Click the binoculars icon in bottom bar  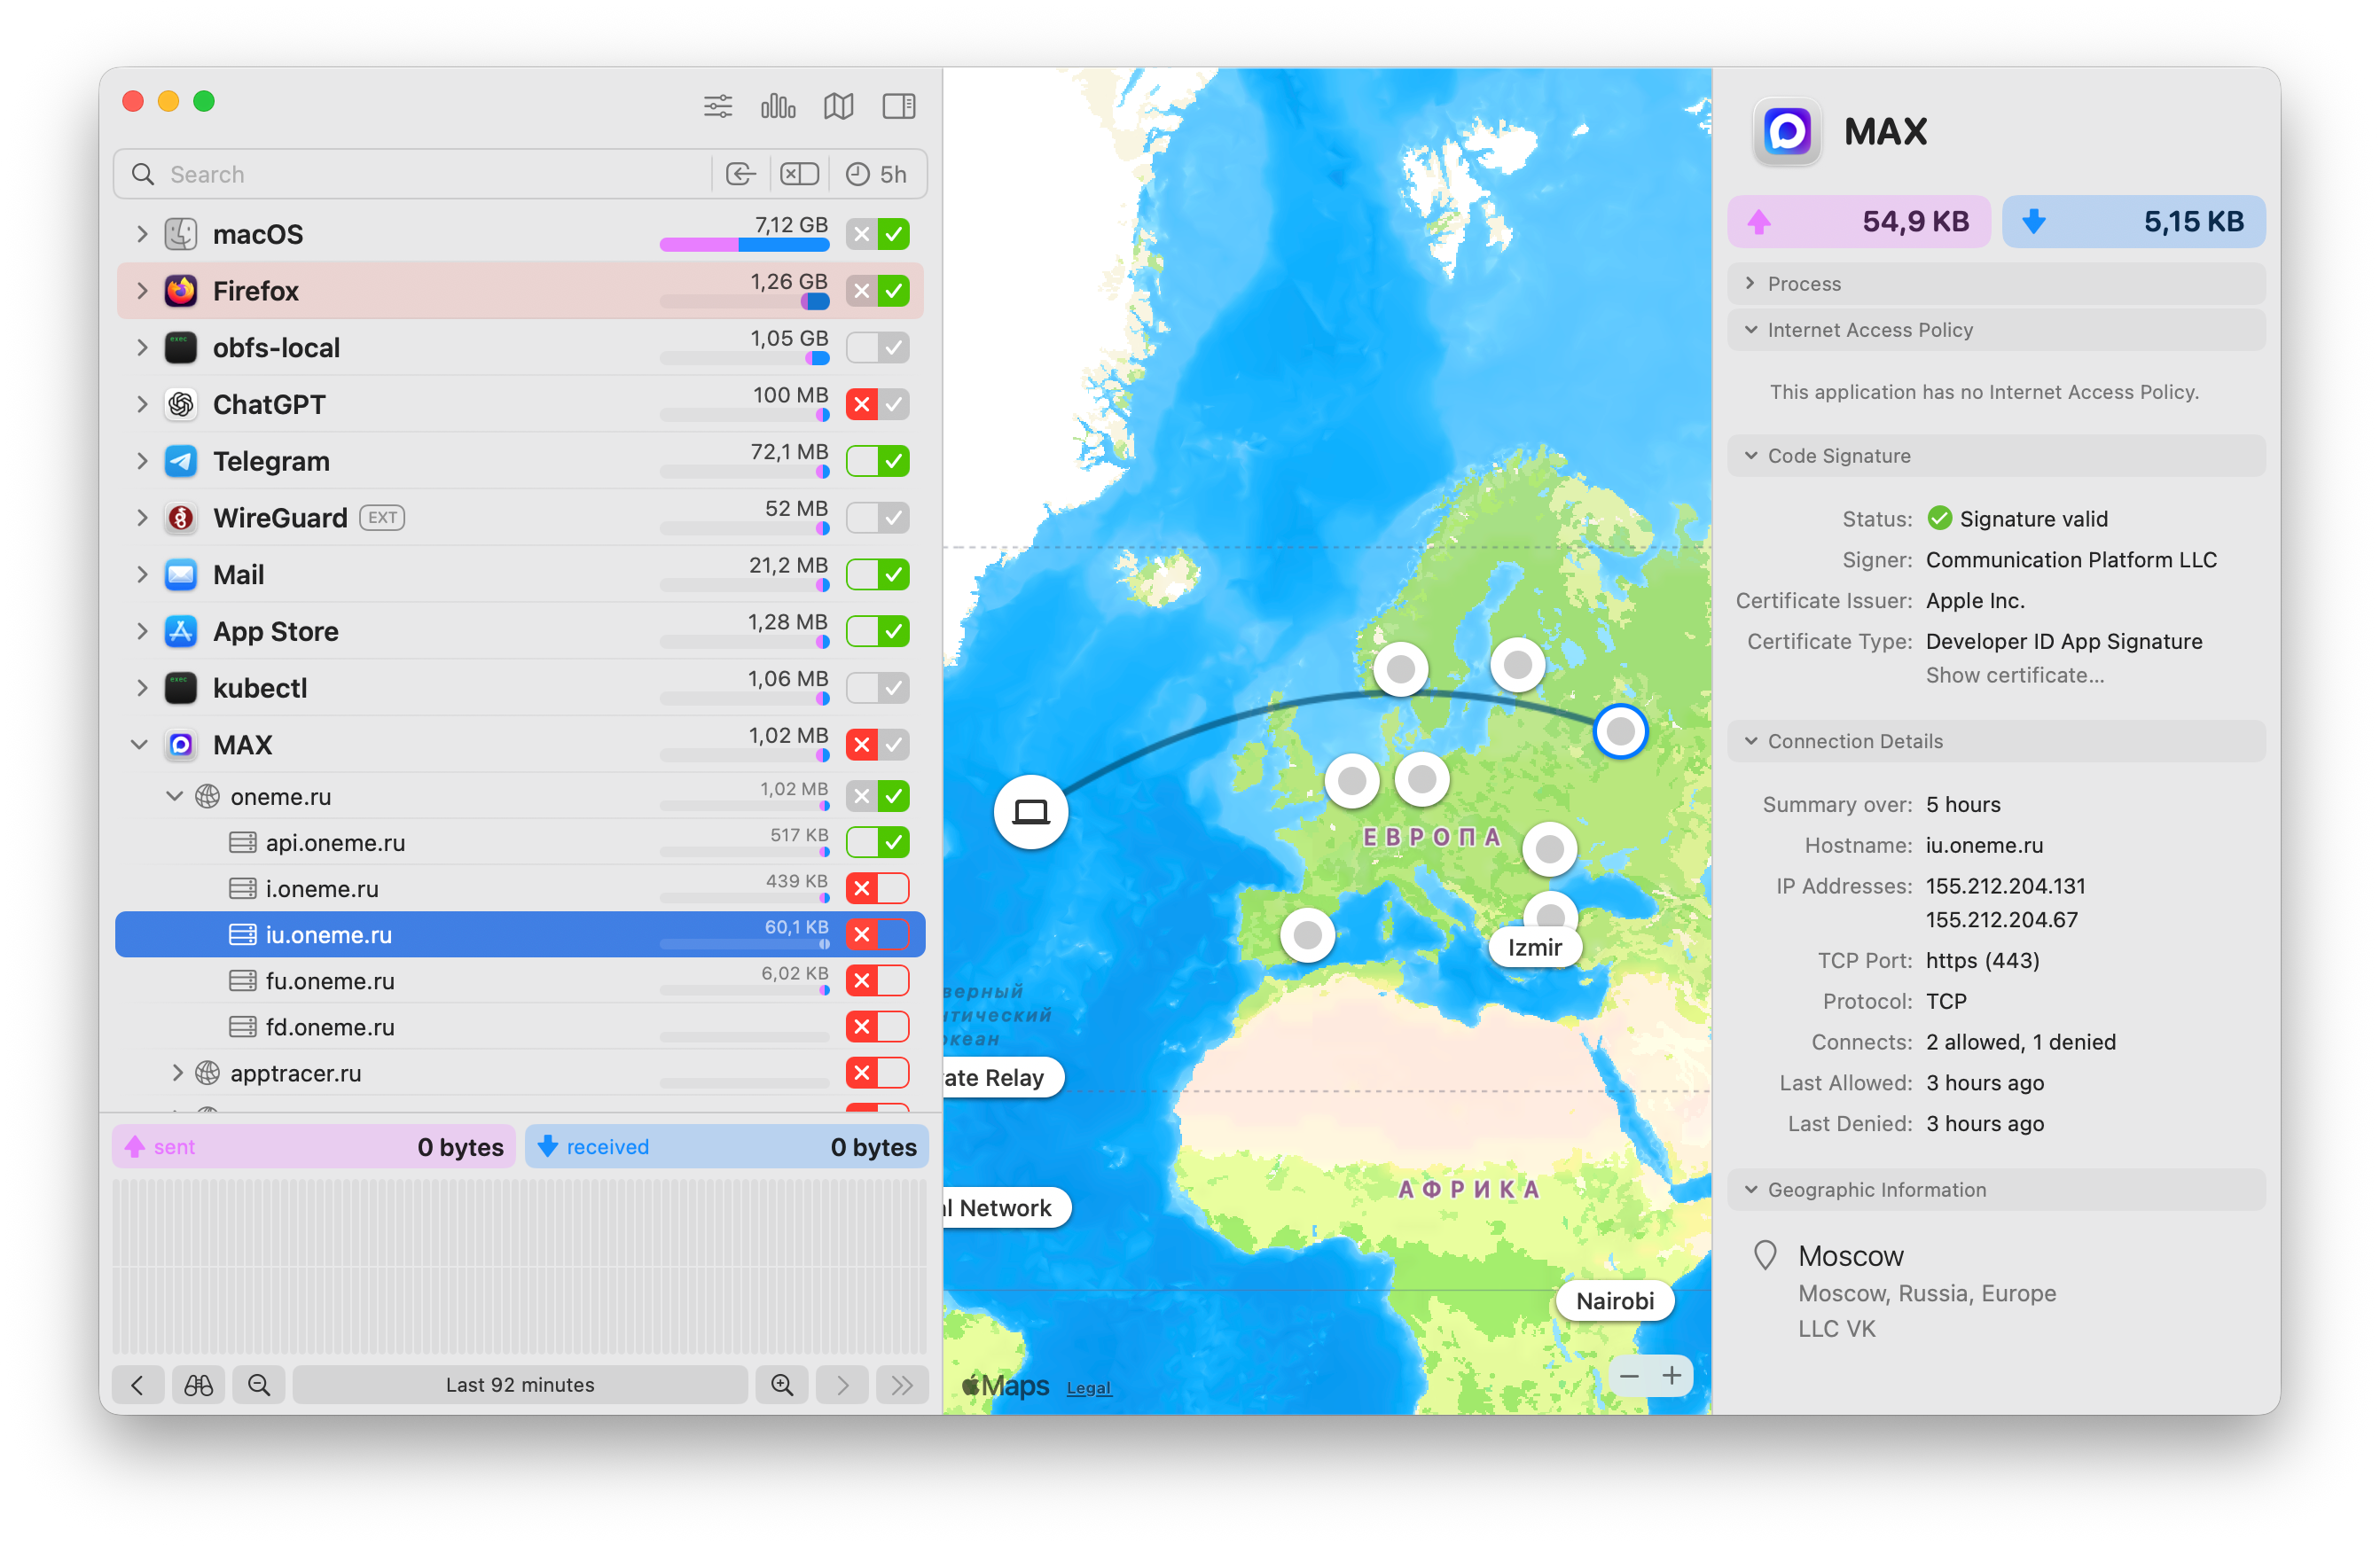198,1385
